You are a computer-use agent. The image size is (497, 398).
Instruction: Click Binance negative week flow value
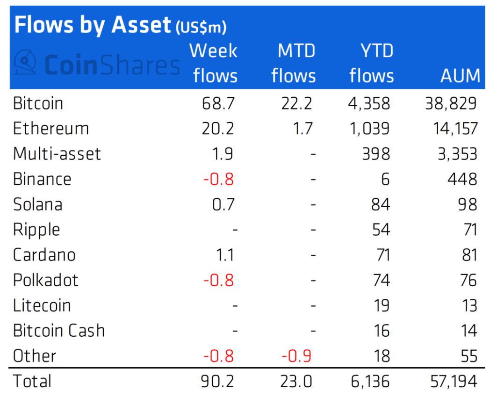218,179
